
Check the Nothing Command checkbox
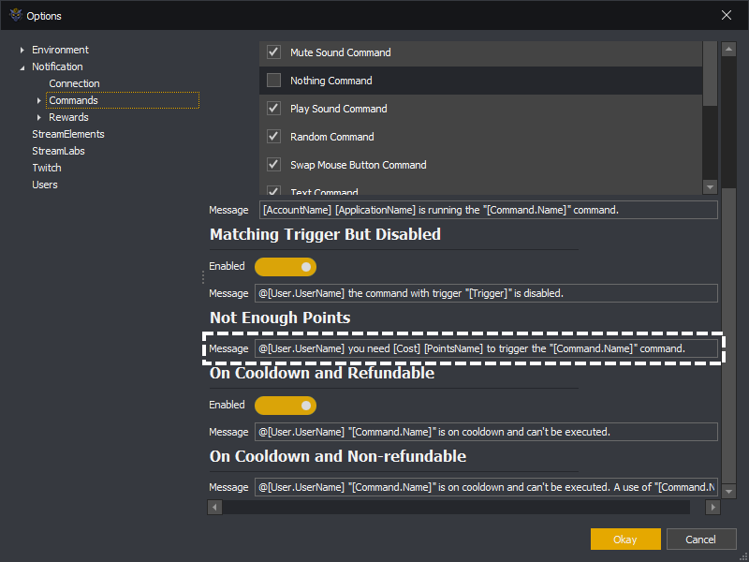pyautogui.click(x=273, y=80)
